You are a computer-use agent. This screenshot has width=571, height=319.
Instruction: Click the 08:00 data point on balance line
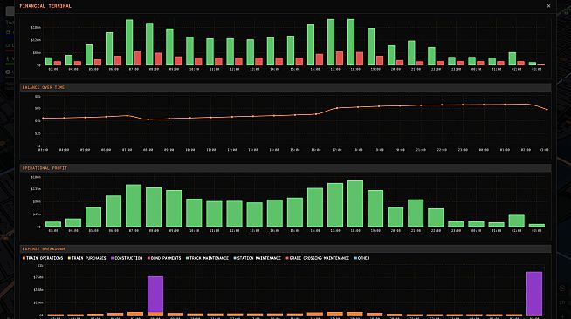(x=148, y=119)
